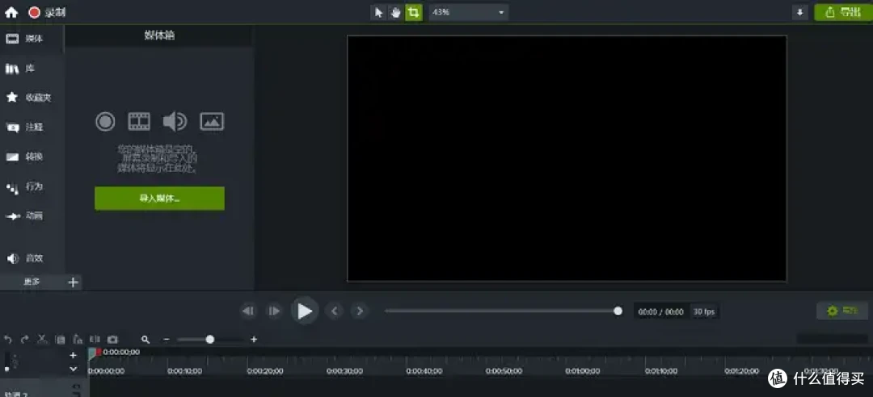Image resolution: width=873 pixels, height=397 pixels.
Task: Click the 30 fps frame rate label
Action: tap(704, 312)
